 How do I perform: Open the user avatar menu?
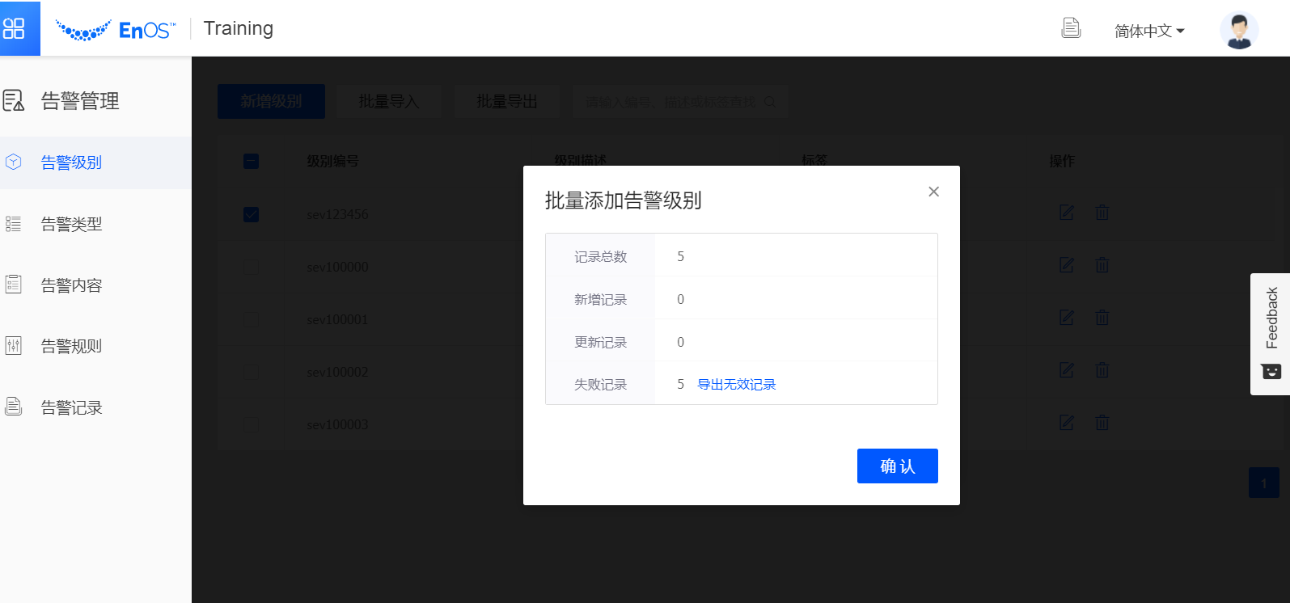point(1239,31)
